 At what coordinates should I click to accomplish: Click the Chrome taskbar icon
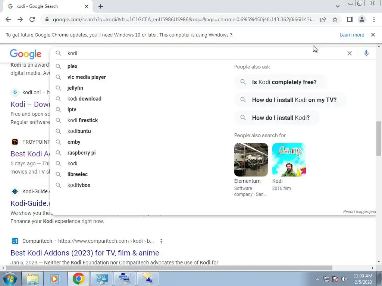click(x=78, y=279)
